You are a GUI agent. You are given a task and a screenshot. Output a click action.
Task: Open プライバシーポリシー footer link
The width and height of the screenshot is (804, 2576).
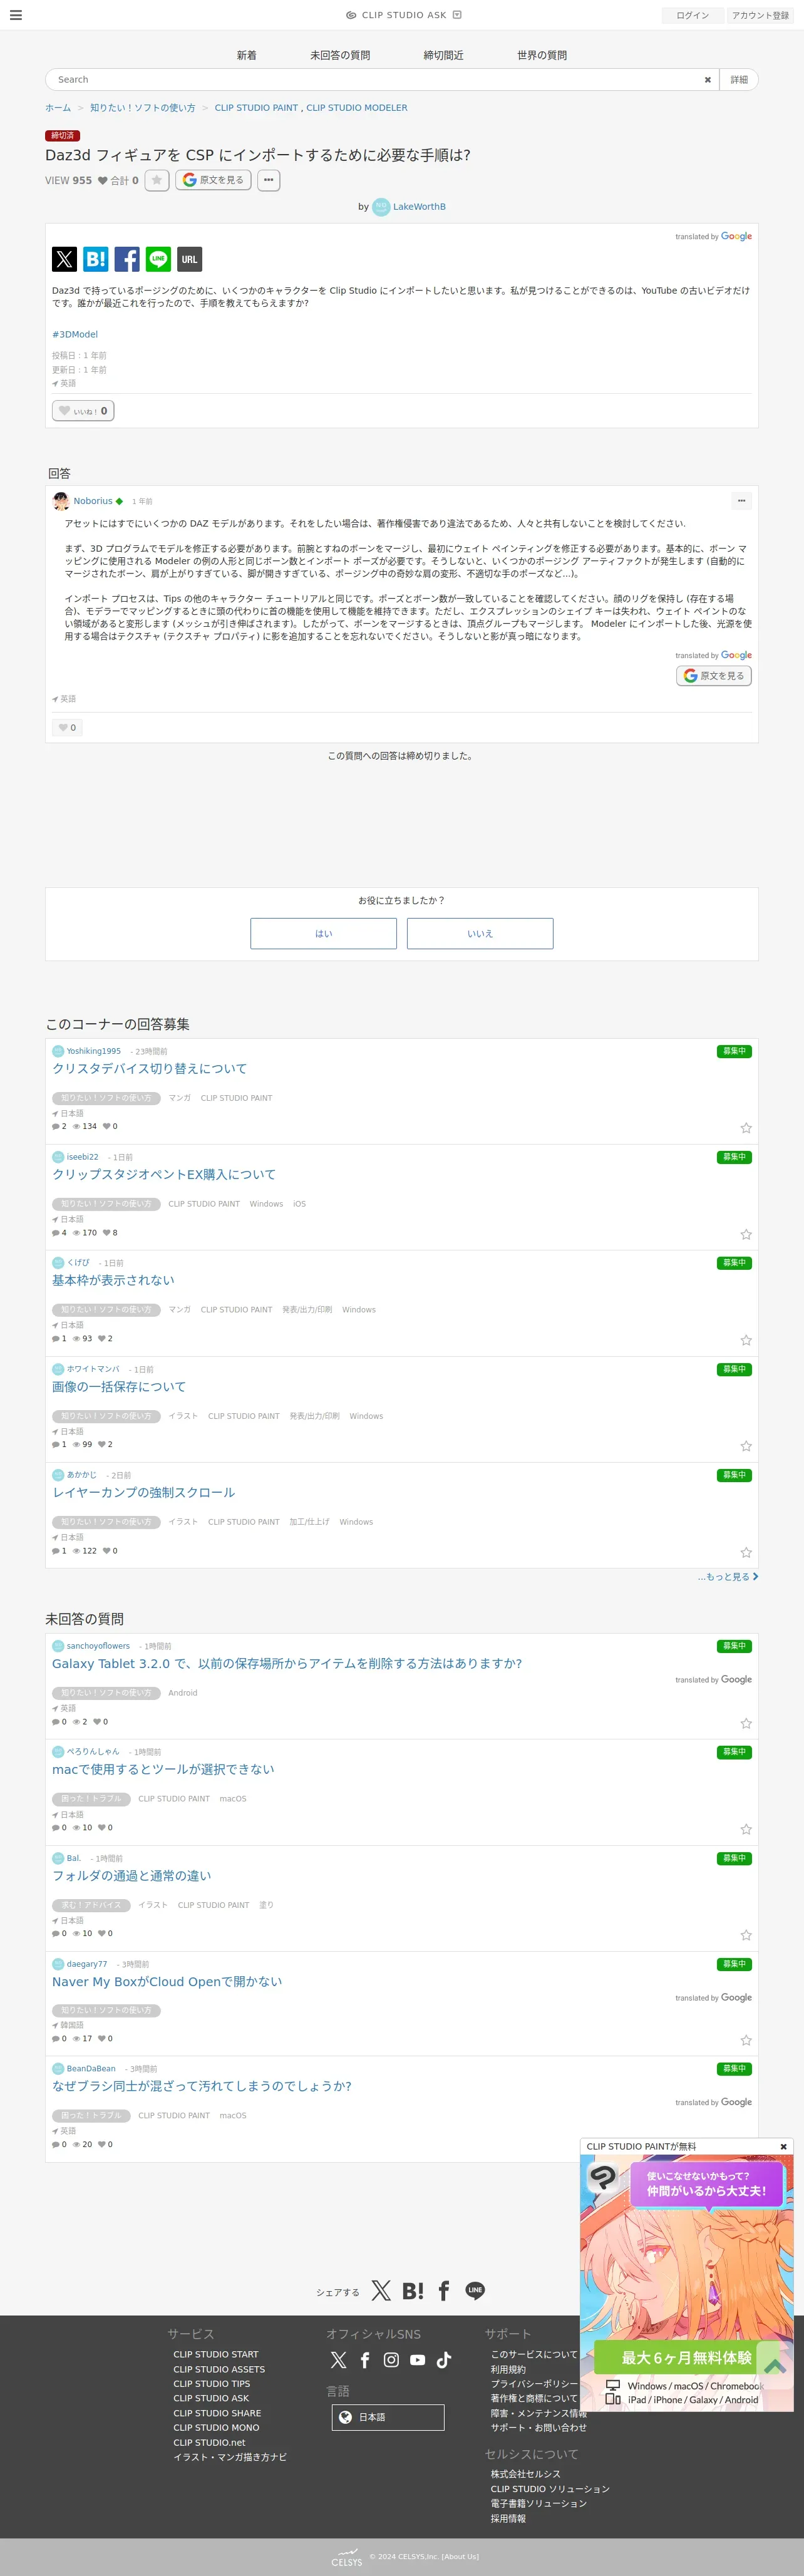click(534, 2384)
